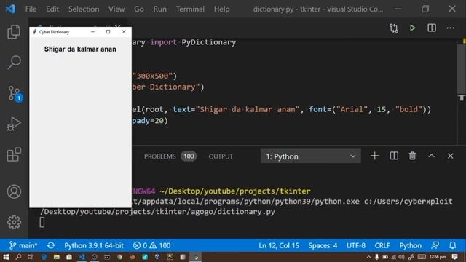
Task: Split the editor to the right
Action: click(x=432, y=28)
